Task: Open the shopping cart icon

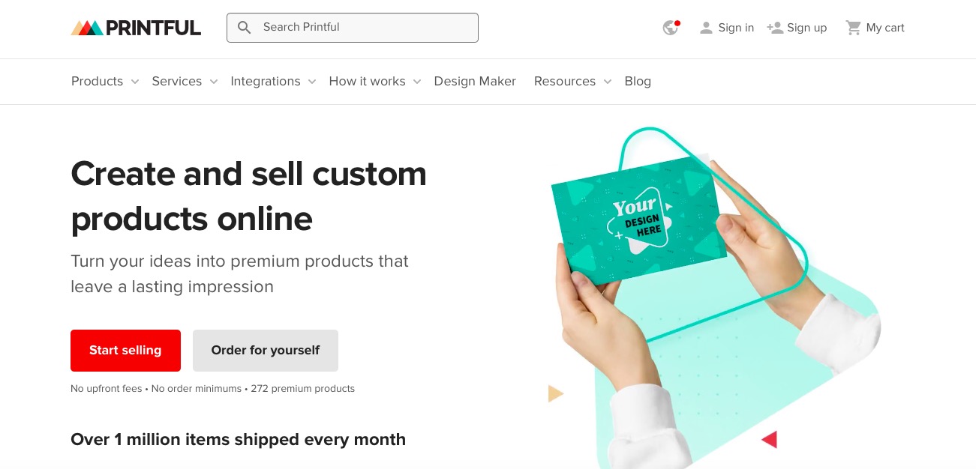Action: pyautogui.click(x=854, y=28)
